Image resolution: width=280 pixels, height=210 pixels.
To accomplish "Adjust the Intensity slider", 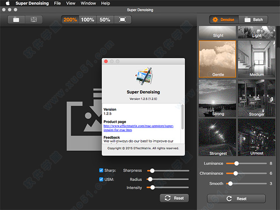I will pyautogui.click(x=168, y=187).
